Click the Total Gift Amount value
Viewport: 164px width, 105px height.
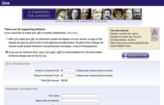pos(64,80)
